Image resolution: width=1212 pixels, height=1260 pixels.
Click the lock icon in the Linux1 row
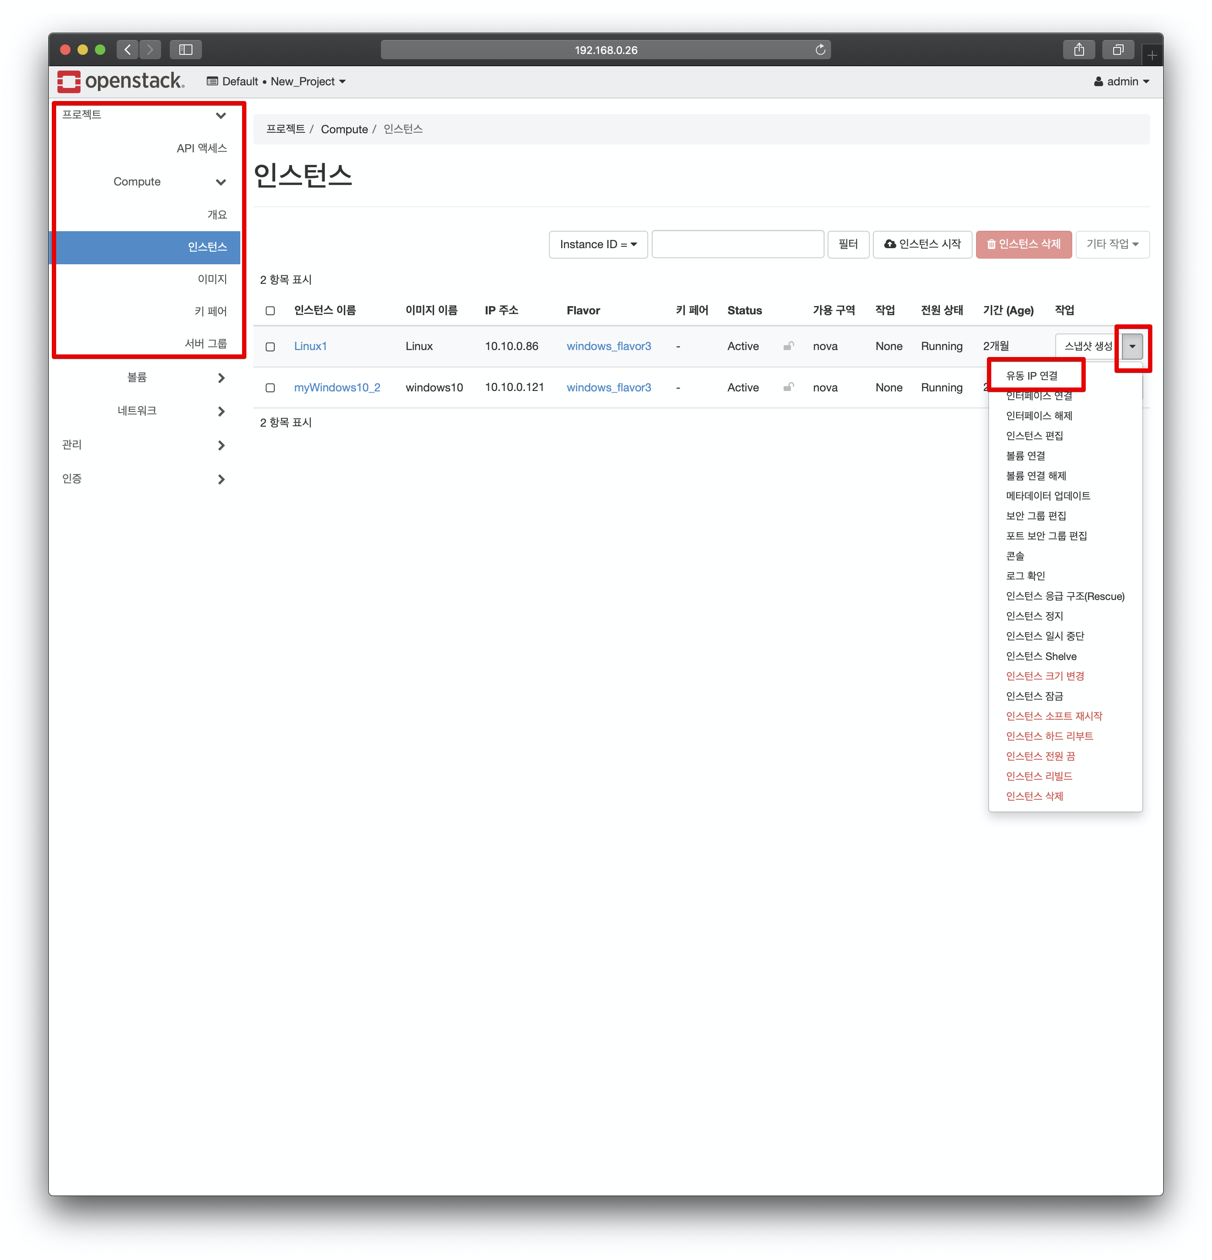788,346
